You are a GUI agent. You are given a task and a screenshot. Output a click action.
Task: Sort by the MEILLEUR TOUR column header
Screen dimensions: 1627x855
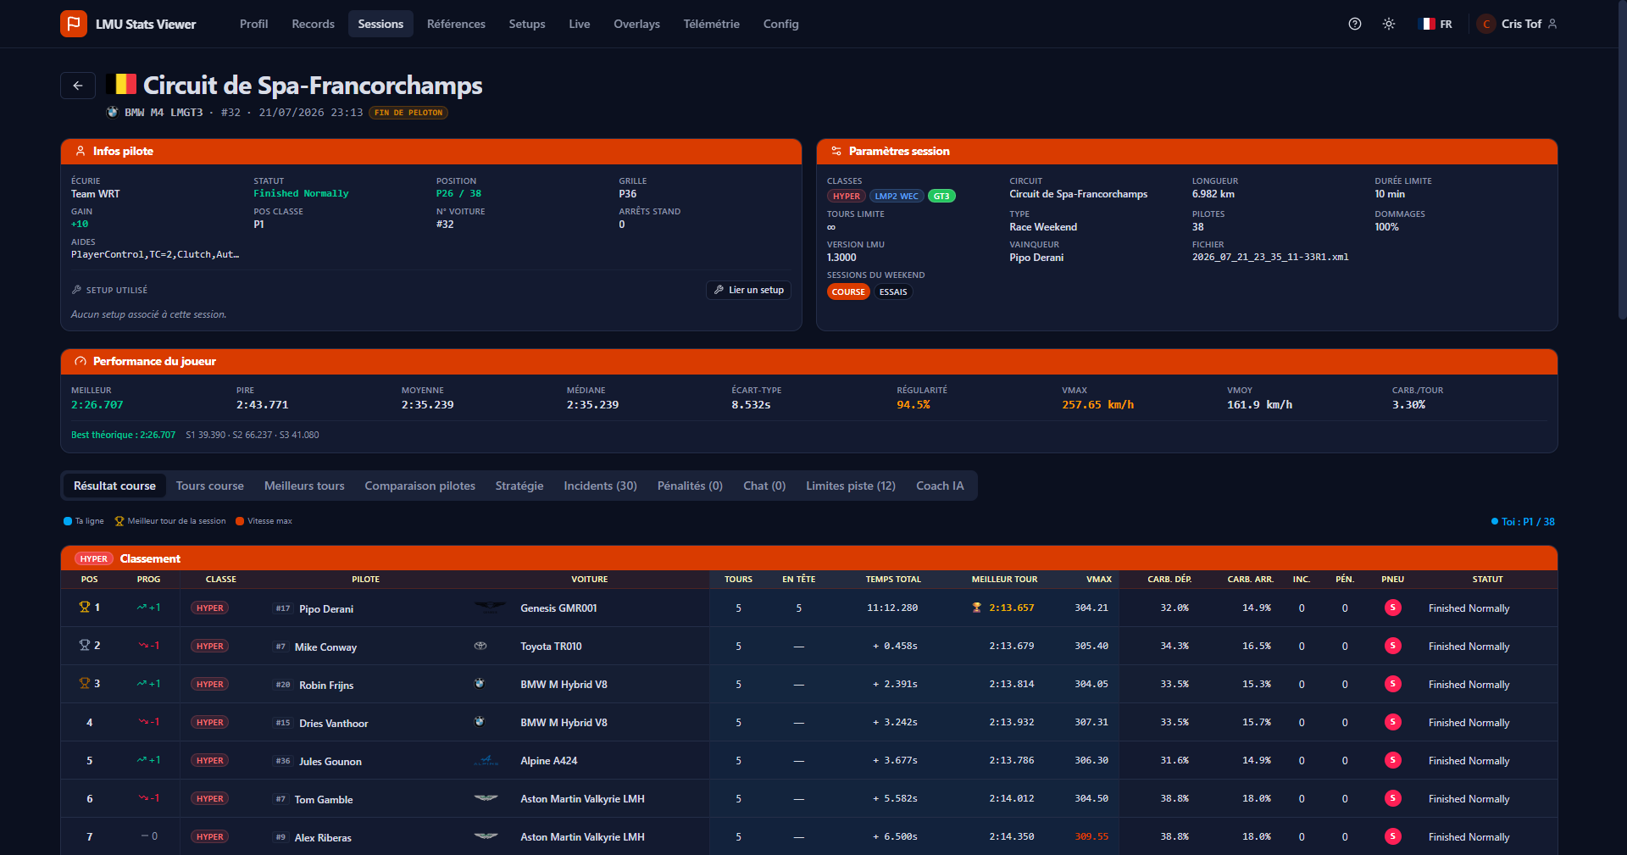[x=1004, y=580]
